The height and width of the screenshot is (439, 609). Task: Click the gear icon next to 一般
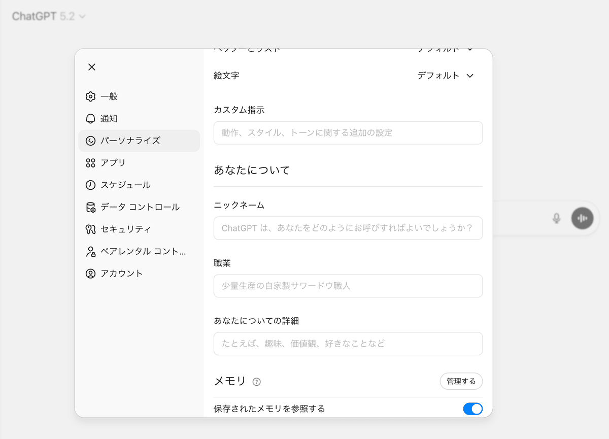click(90, 96)
